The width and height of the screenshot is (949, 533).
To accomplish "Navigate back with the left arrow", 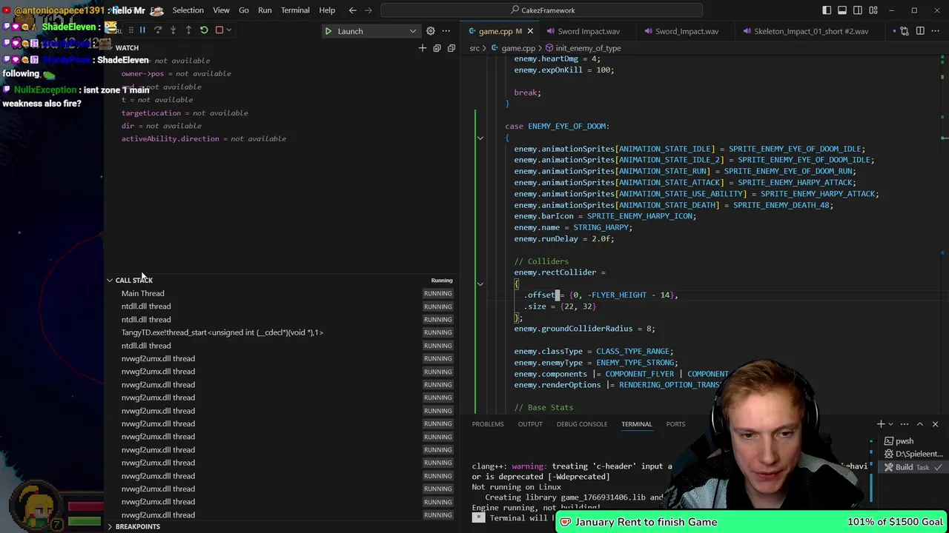I will 353,10.
